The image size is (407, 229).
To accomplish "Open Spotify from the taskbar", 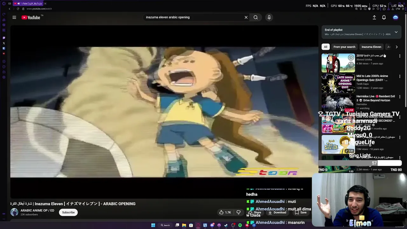I will [x=240, y=225].
